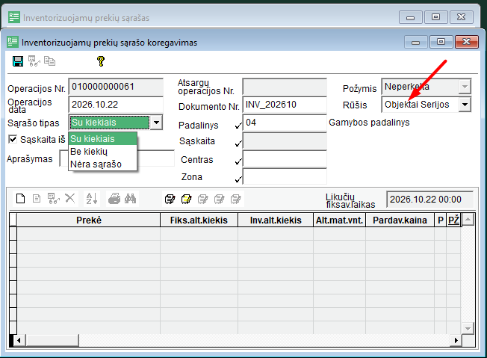Click the horizontal scroll right arrow
487x358 pixels.
coord(456,340)
